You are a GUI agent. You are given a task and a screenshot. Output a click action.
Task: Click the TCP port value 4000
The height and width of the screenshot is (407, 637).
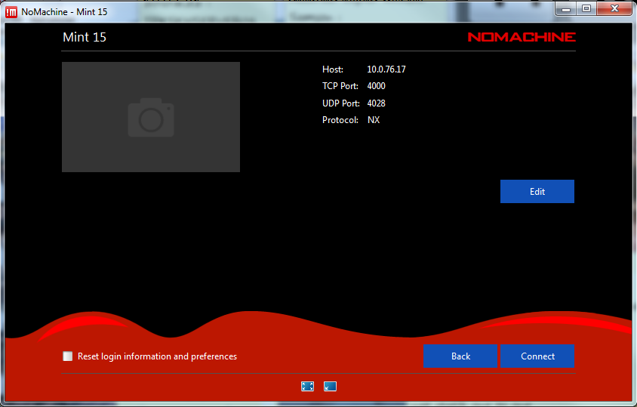(376, 86)
